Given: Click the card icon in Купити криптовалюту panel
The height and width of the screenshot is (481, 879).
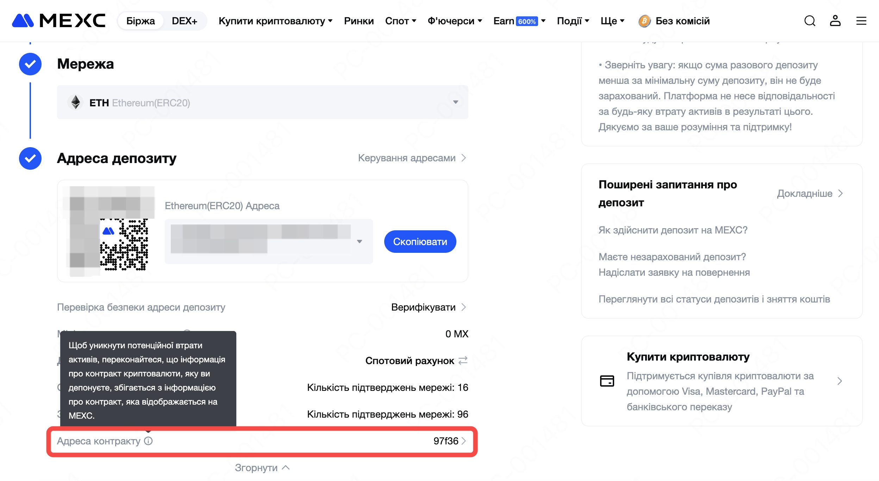Looking at the screenshot, I should click(607, 381).
